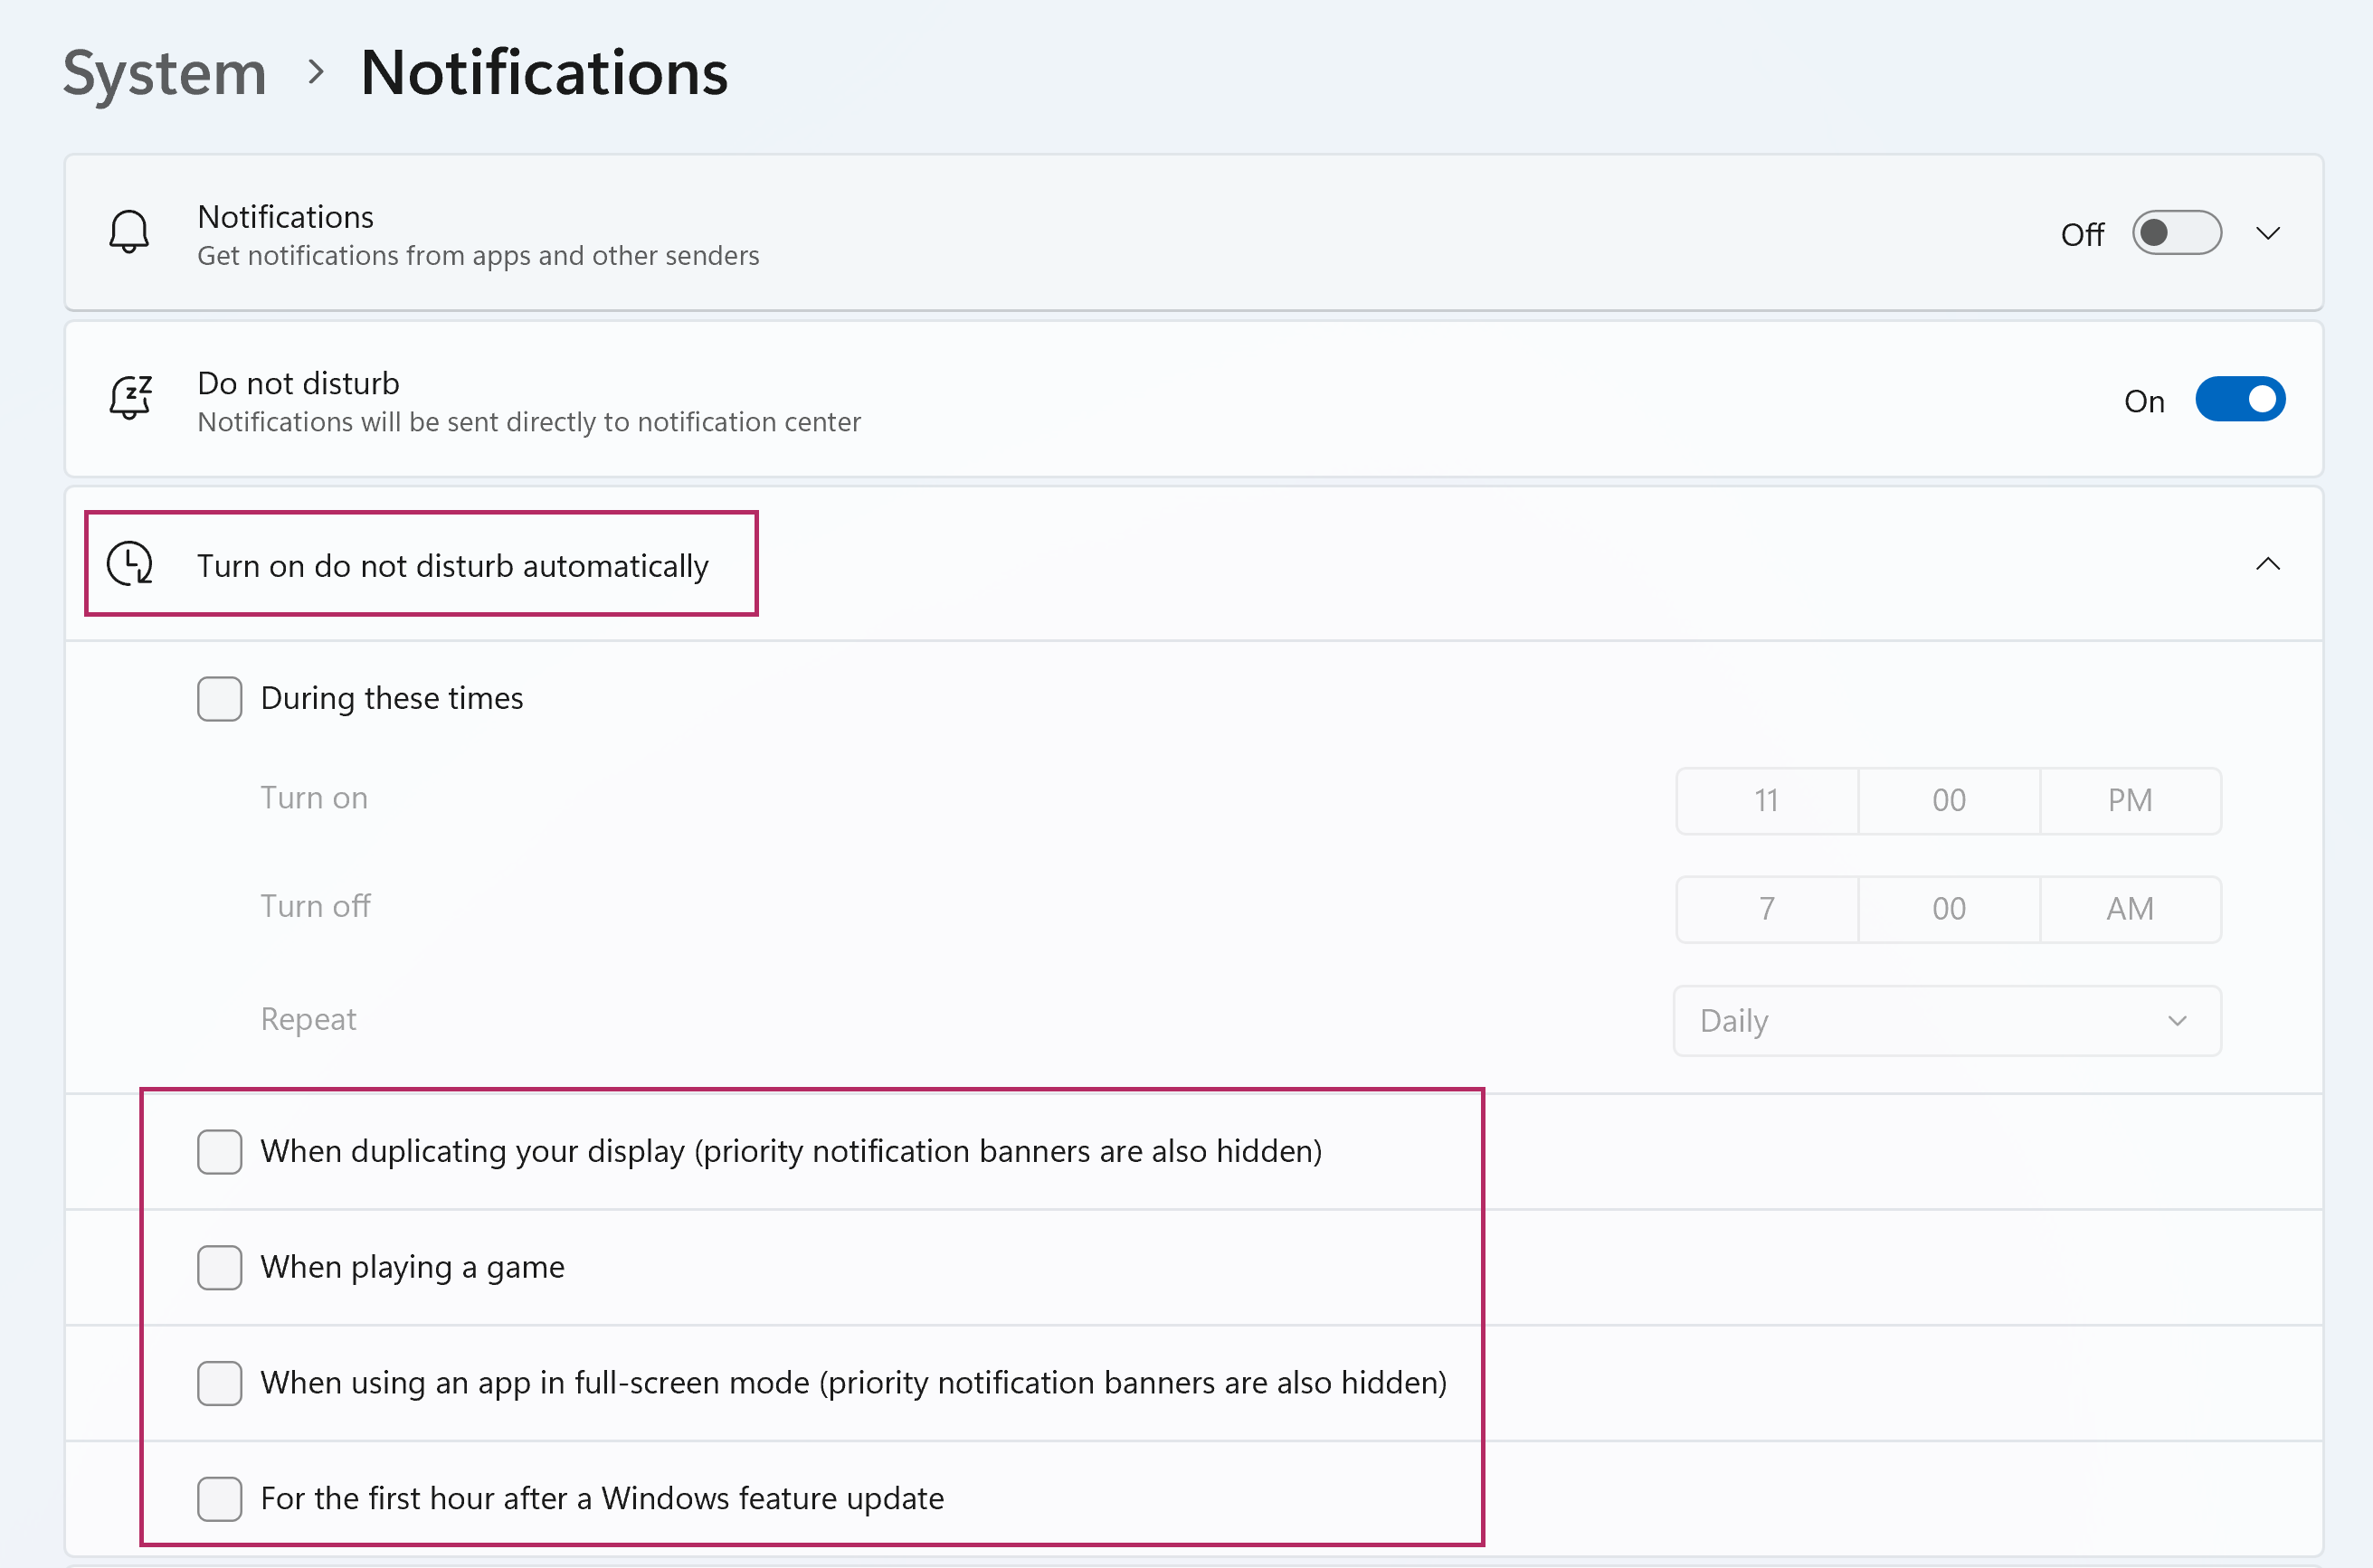
Task: Click the Do not disturb bell icon
Action: [130, 398]
